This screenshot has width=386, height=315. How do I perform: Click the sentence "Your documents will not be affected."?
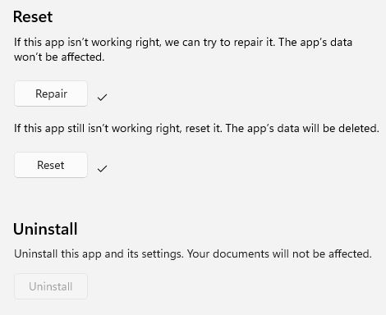tap(279, 253)
